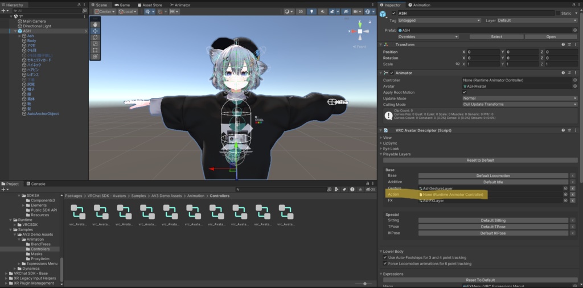Toggle Use Auto-Footsteps for 3 and 4 point tracking
The width and height of the screenshot is (583, 288).
tap(385, 257)
